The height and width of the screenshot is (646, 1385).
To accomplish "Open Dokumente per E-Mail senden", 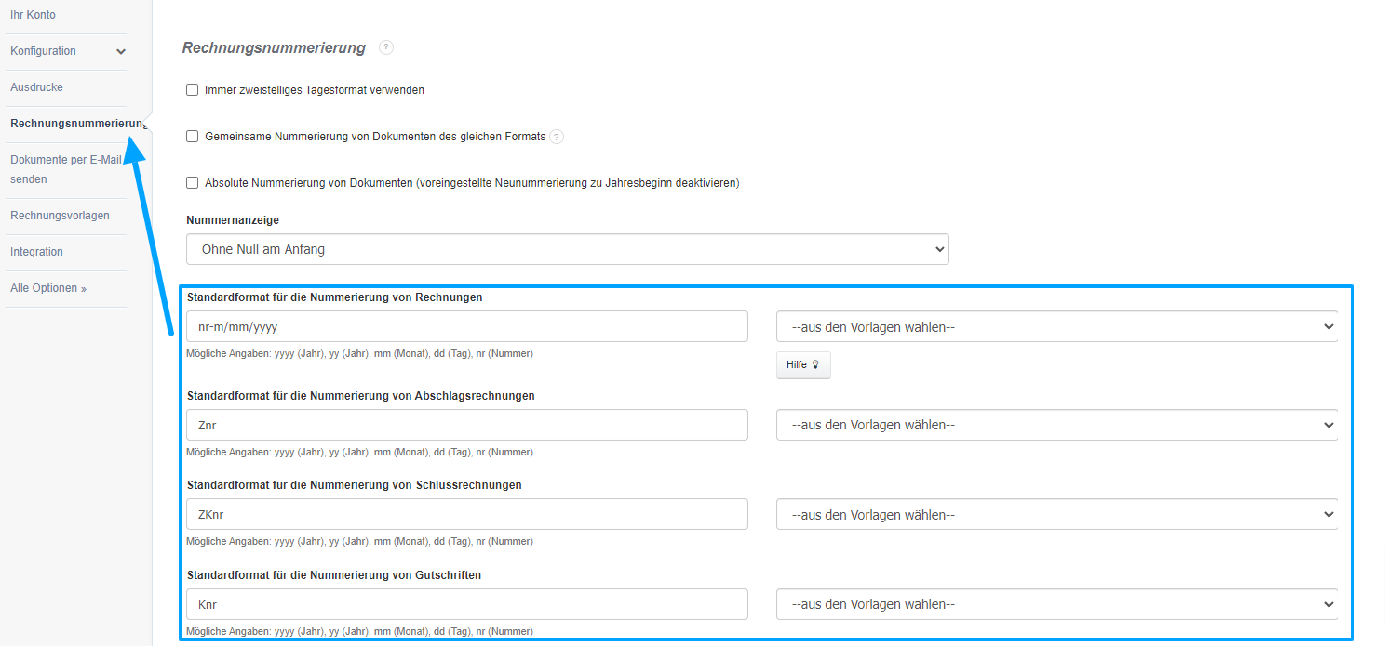I will 65,168.
